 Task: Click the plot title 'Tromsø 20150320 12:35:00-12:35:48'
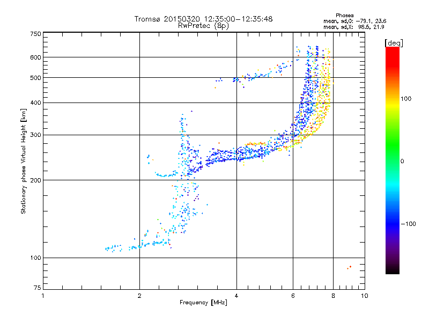(x=203, y=19)
